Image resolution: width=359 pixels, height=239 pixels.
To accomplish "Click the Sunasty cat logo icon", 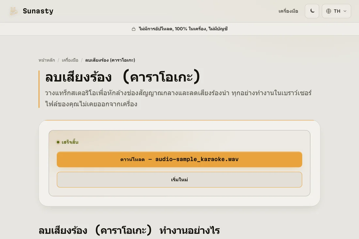I will coord(13,11).
